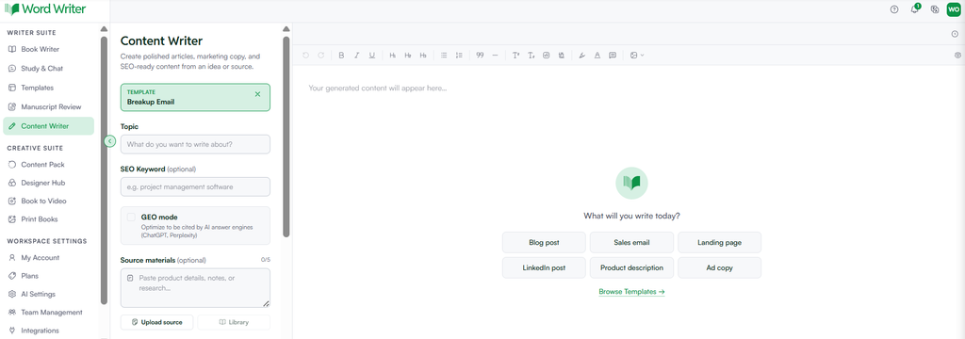Select Content Writer in the sidebar
The height and width of the screenshot is (339, 965).
point(49,126)
